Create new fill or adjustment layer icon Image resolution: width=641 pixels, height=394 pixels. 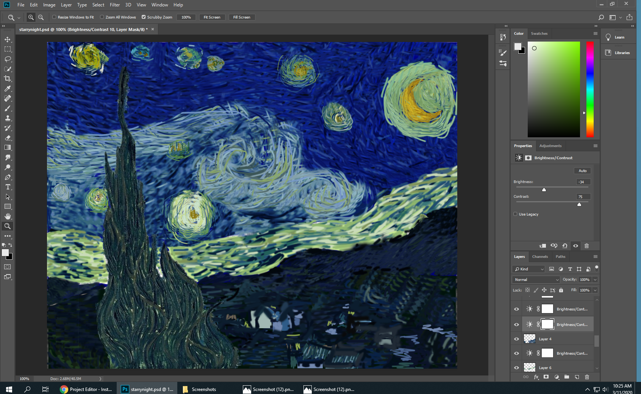pyautogui.click(x=557, y=377)
